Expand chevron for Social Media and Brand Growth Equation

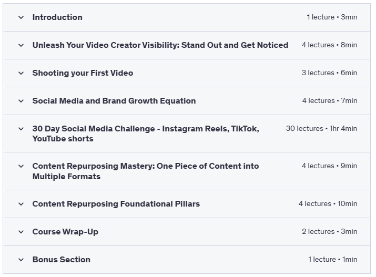pos(21,101)
